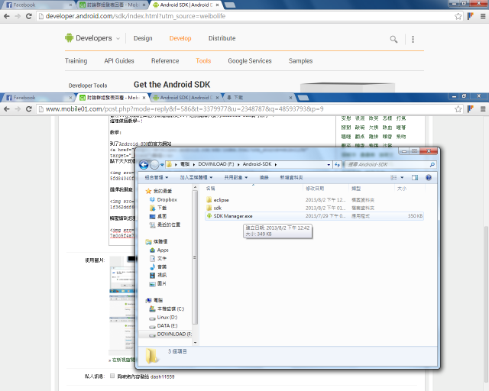The height and width of the screenshot is (391, 489).
Task: Reload the page in the top Chrome window
Action: (x=29, y=16)
